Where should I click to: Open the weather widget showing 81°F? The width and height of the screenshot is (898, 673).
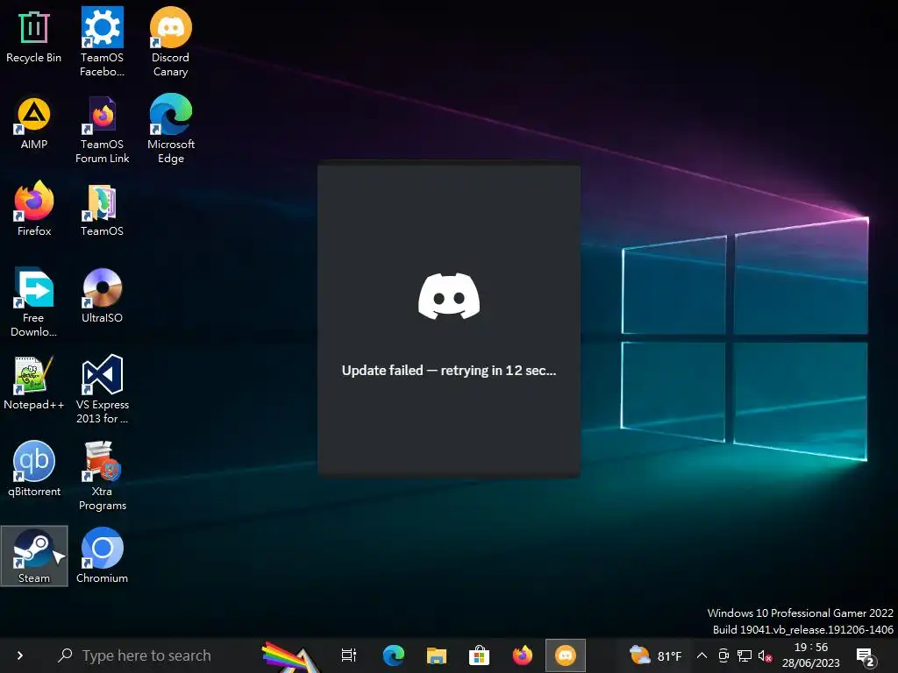pos(656,655)
